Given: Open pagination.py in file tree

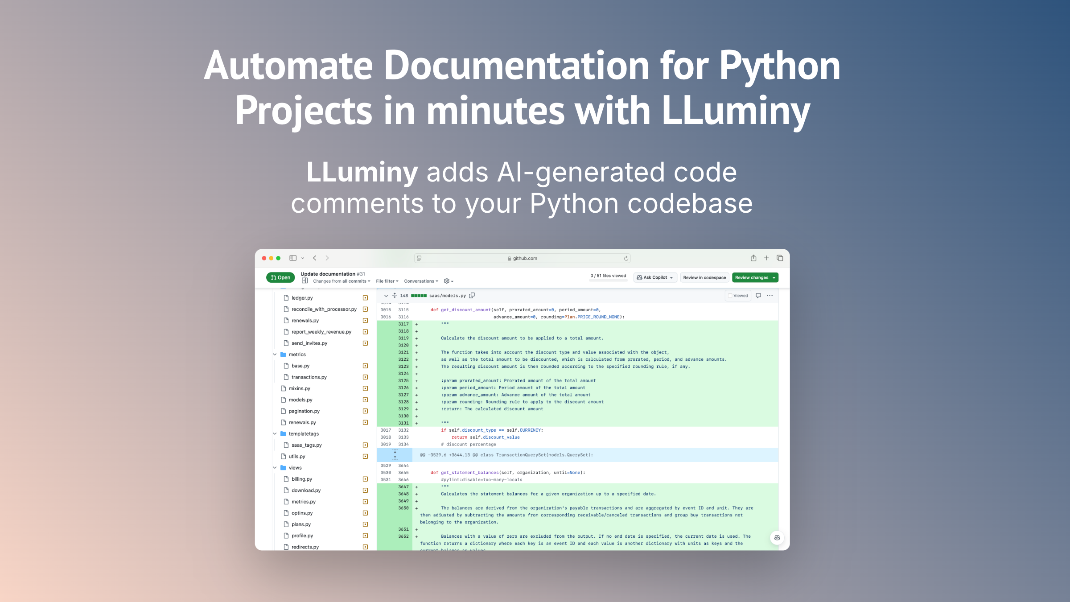Looking at the screenshot, I should coord(304,411).
